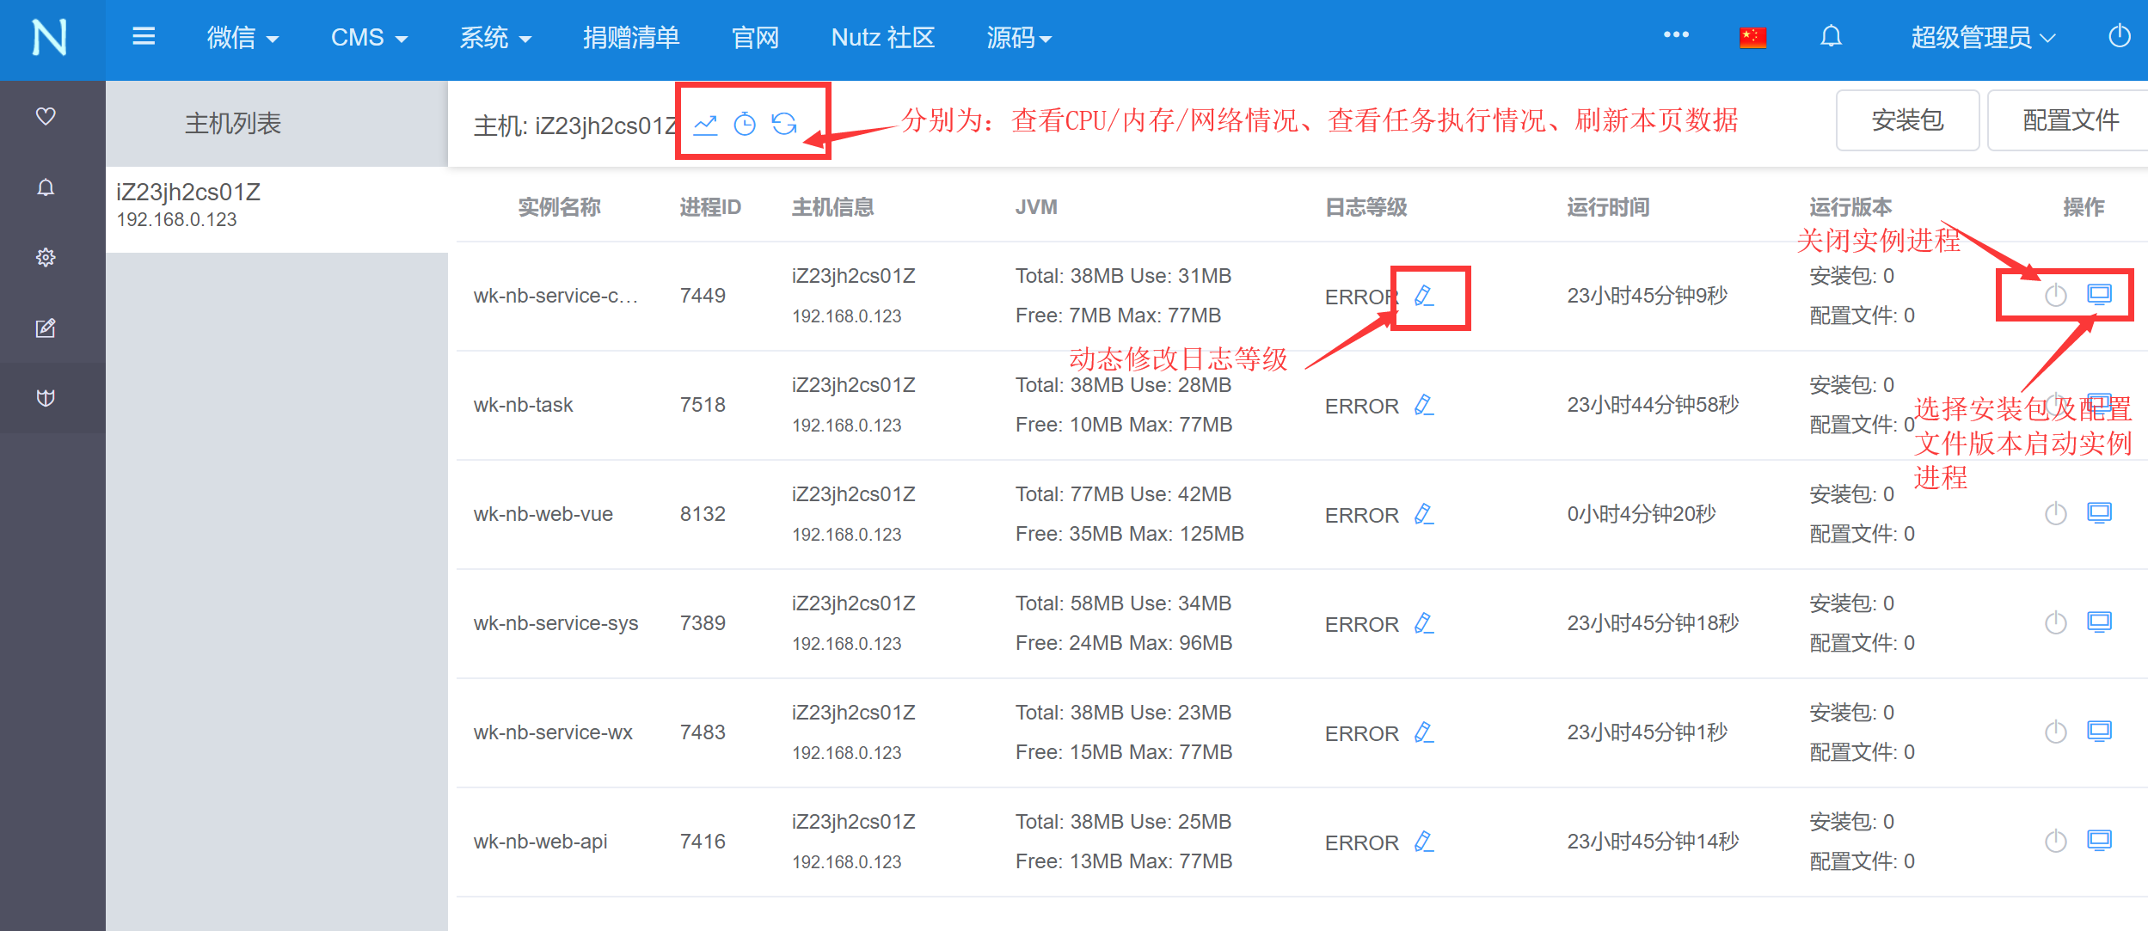
Task: Click the 主机信息 column header
Action: (x=832, y=207)
